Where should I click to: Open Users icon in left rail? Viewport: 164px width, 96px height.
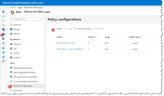click(3, 48)
